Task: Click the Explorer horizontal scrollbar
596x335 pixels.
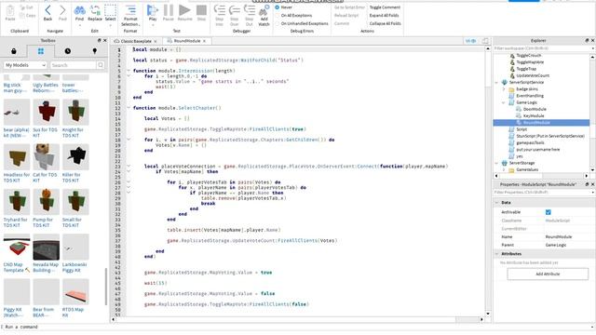Action: [x=542, y=176]
